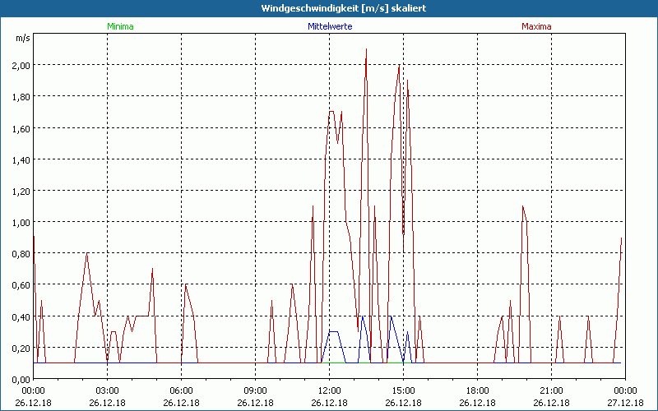
Task: Click the Windgeschwindigkeit chart title bar
Action: [x=329, y=8]
